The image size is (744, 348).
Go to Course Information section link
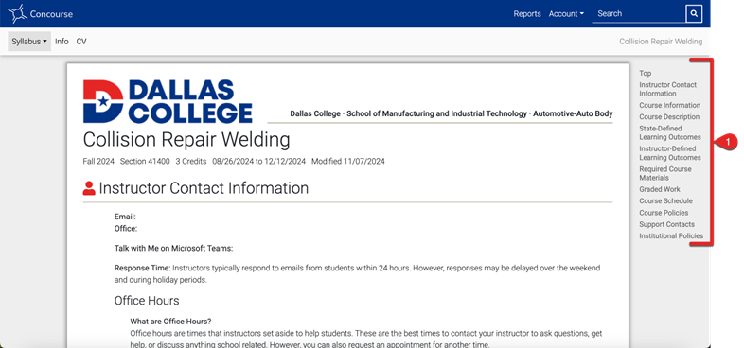click(669, 105)
